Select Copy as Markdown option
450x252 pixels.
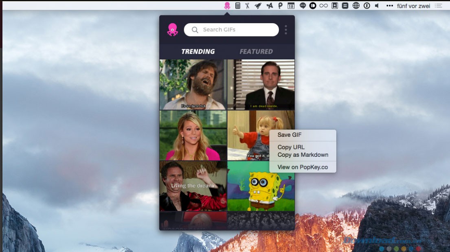(x=303, y=155)
